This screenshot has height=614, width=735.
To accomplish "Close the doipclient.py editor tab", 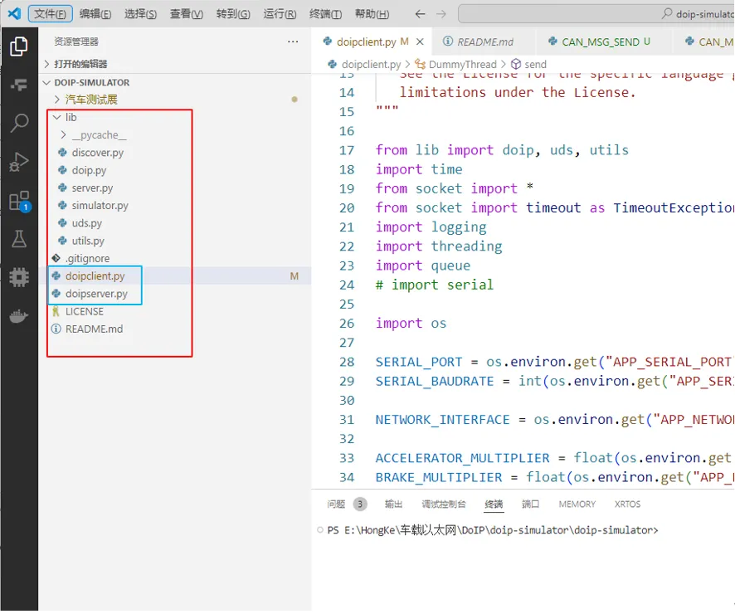I will click(x=420, y=41).
